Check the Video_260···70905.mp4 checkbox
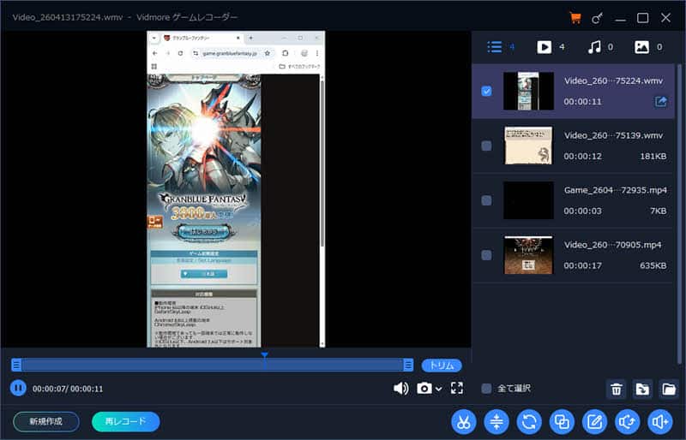The width and height of the screenshot is (686, 440). coord(486,255)
